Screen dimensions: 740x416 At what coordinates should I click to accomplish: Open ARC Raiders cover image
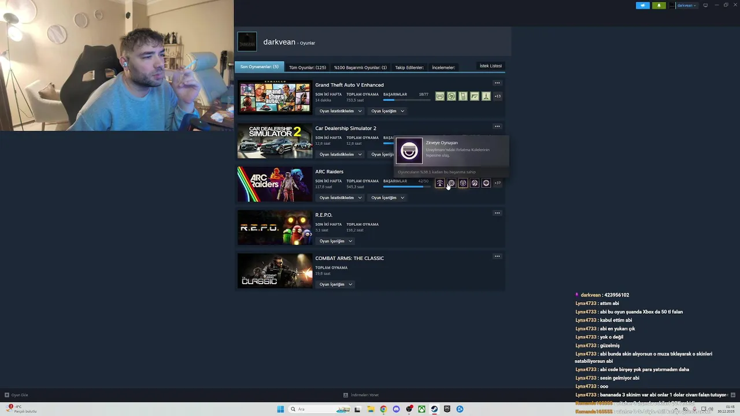pyautogui.click(x=275, y=184)
